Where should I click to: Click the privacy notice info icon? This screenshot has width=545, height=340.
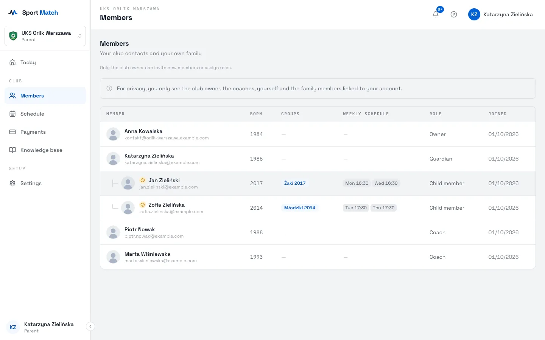[x=109, y=88]
